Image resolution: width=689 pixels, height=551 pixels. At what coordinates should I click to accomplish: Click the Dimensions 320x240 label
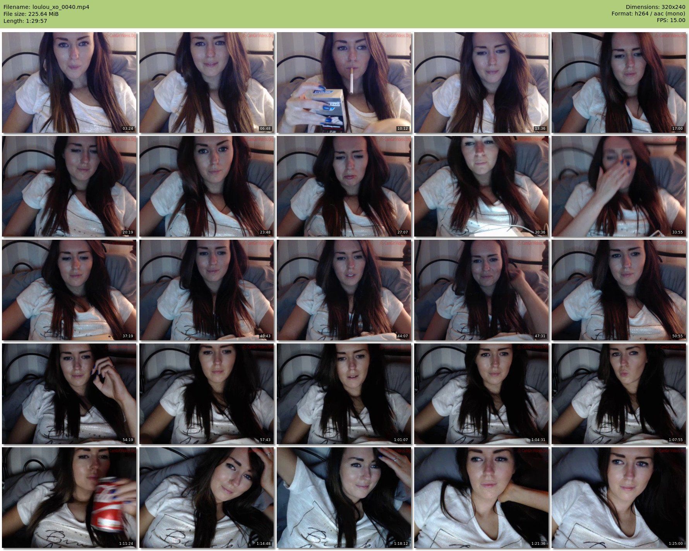click(x=655, y=7)
